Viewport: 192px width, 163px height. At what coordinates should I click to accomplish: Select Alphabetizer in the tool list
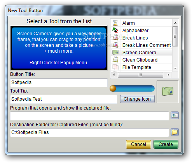(141, 31)
